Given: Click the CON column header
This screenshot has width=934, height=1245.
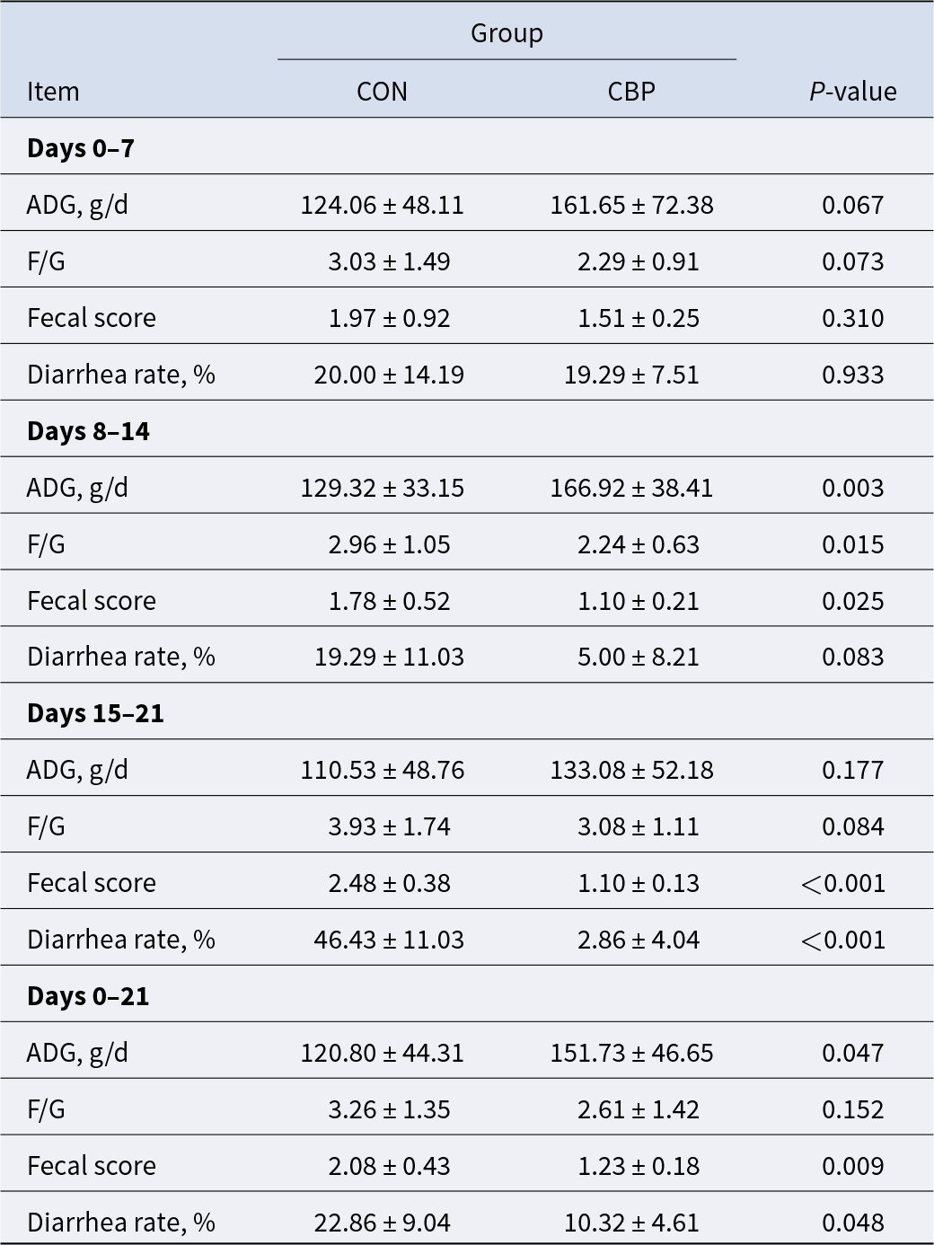Looking at the screenshot, I should pos(382,92).
